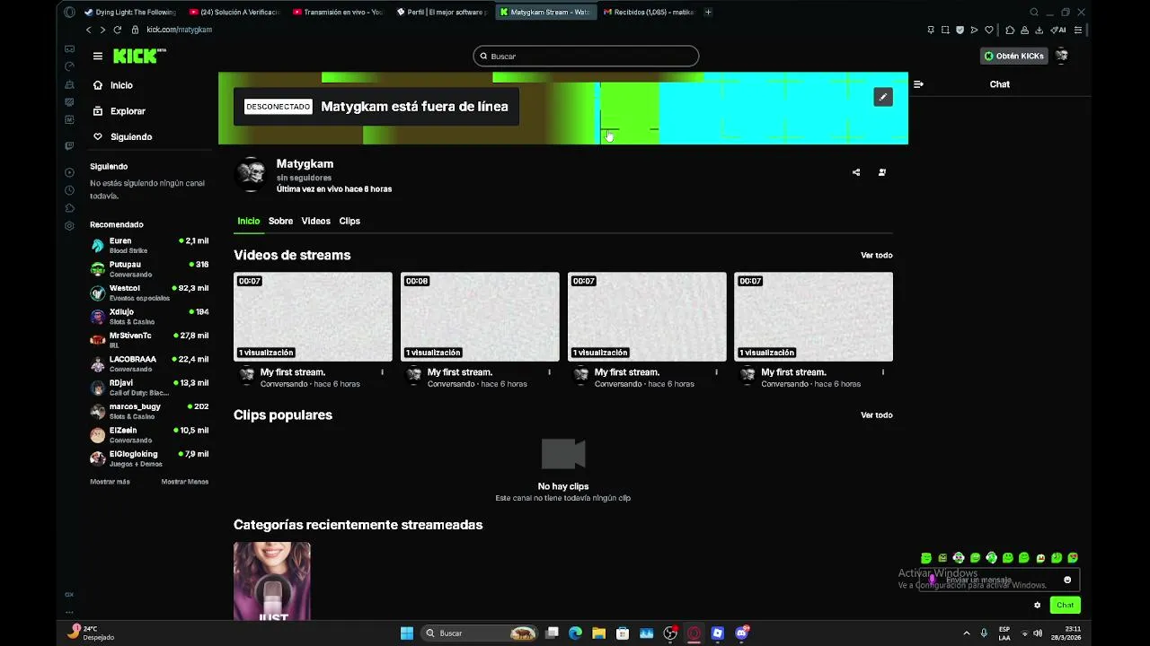Open options menu of the first stream video
The width and height of the screenshot is (1150, 646).
tap(383, 372)
